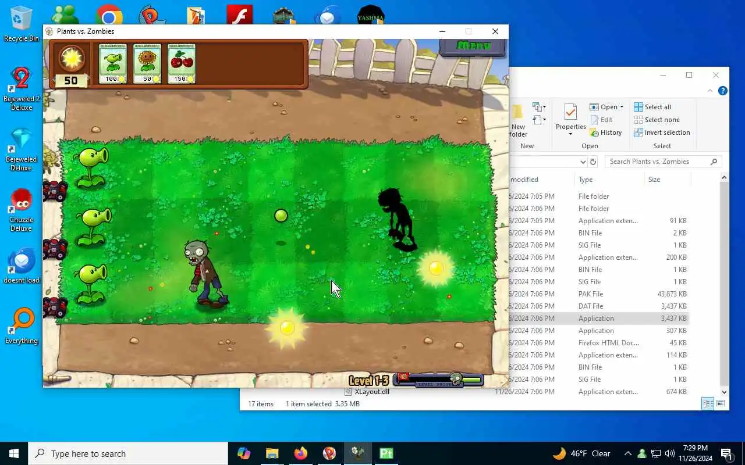745x465 pixels.
Task: Switch to Plants vs. Zombies taskbar icon
Action: [358, 453]
